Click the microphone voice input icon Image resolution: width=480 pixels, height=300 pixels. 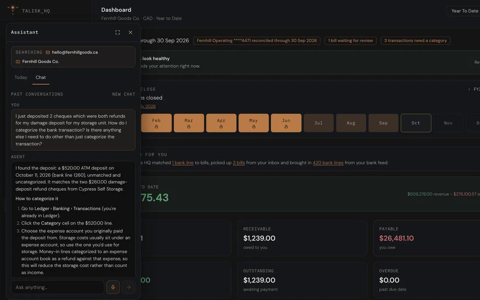(113, 287)
